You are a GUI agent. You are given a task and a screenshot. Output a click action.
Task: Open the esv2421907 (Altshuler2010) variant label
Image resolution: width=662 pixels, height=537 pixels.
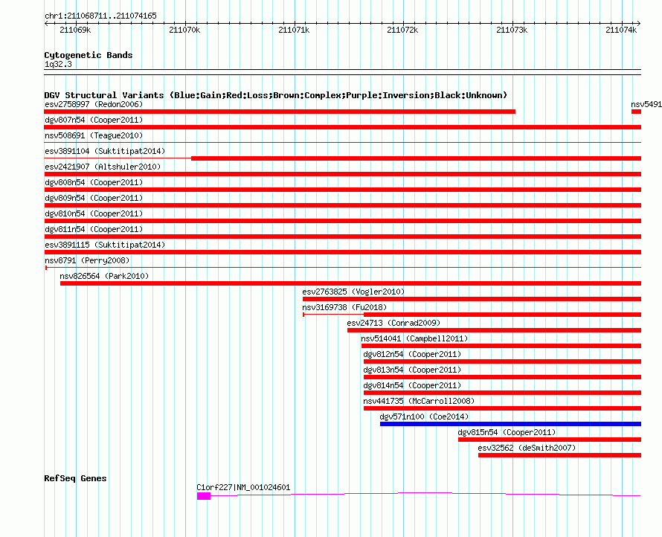(103, 167)
